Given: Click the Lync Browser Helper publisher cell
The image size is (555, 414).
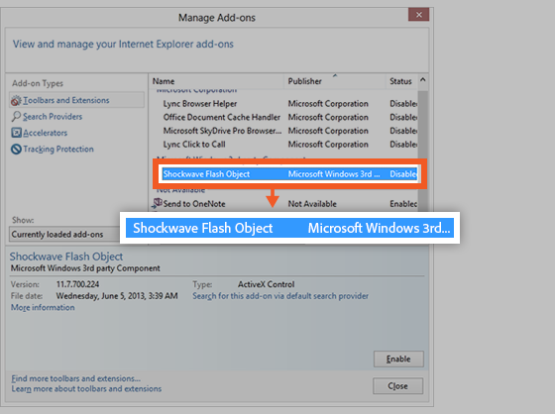Looking at the screenshot, I should (x=328, y=104).
